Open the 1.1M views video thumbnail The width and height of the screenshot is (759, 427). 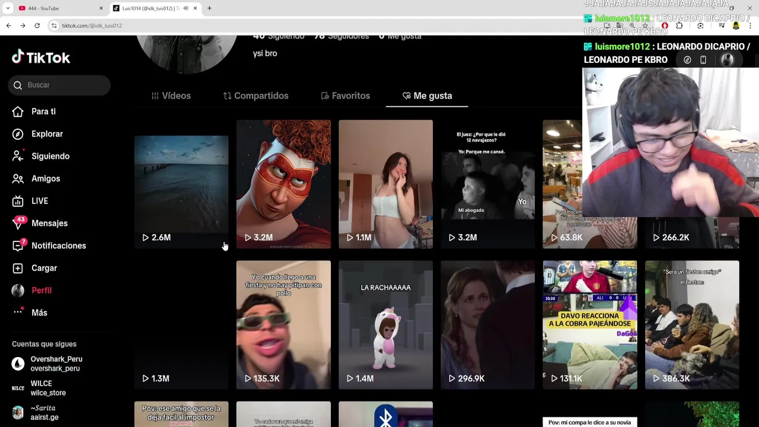[x=385, y=184]
